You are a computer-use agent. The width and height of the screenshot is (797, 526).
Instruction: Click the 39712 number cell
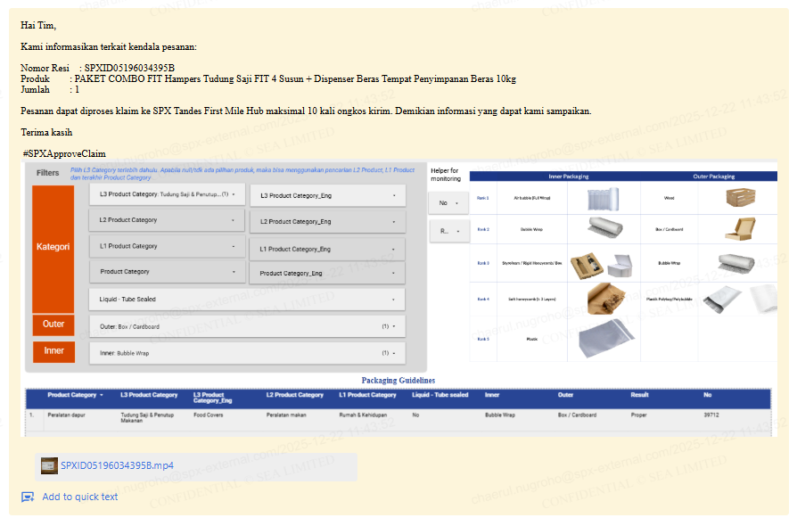tap(711, 415)
